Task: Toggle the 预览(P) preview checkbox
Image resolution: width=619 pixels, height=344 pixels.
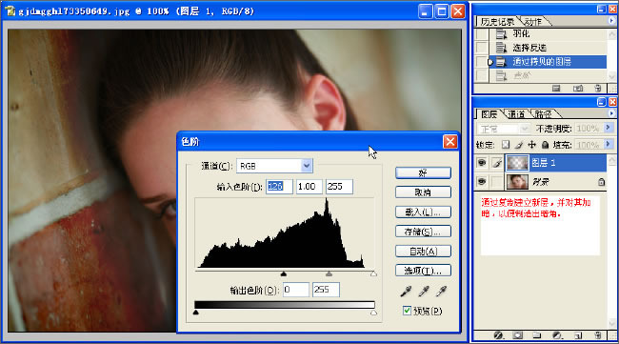Action: 407,311
